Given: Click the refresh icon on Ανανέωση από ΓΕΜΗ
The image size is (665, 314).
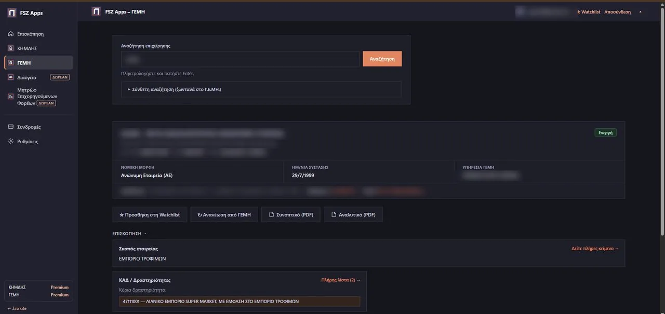Looking at the screenshot, I should tap(200, 215).
